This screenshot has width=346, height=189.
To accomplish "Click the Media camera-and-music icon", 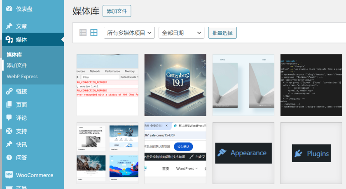I will (x=9, y=39).
